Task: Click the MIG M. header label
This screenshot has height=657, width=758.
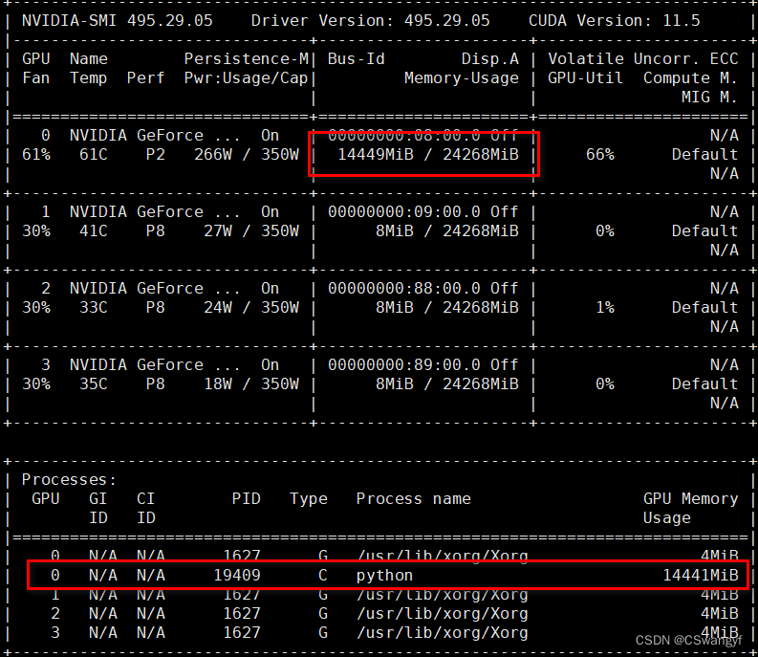Action: click(709, 98)
